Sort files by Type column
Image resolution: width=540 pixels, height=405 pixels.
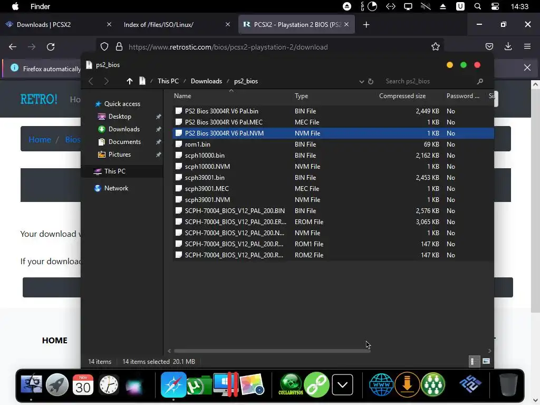click(x=301, y=96)
